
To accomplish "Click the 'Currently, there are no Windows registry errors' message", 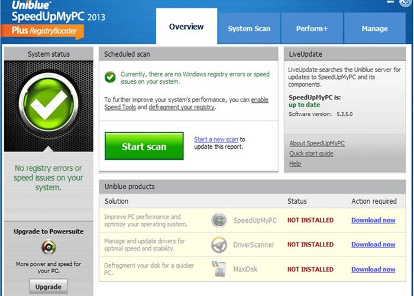I will [x=195, y=78].
